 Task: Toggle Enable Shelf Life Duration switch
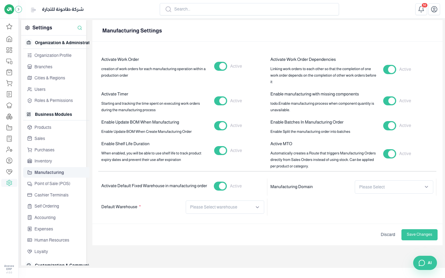click(221, 151)
